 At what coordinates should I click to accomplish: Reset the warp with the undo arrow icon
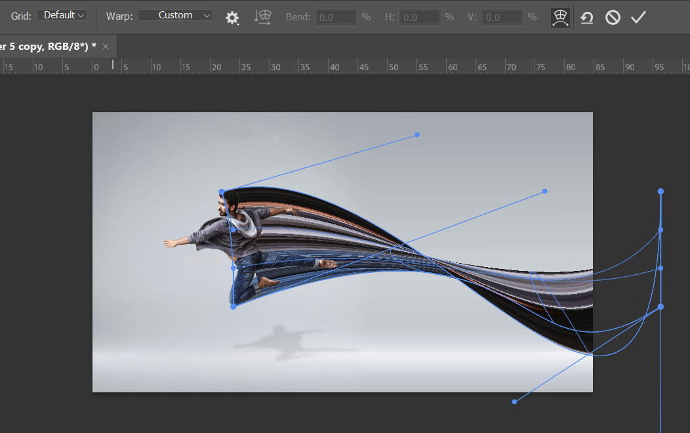point(587,18)
